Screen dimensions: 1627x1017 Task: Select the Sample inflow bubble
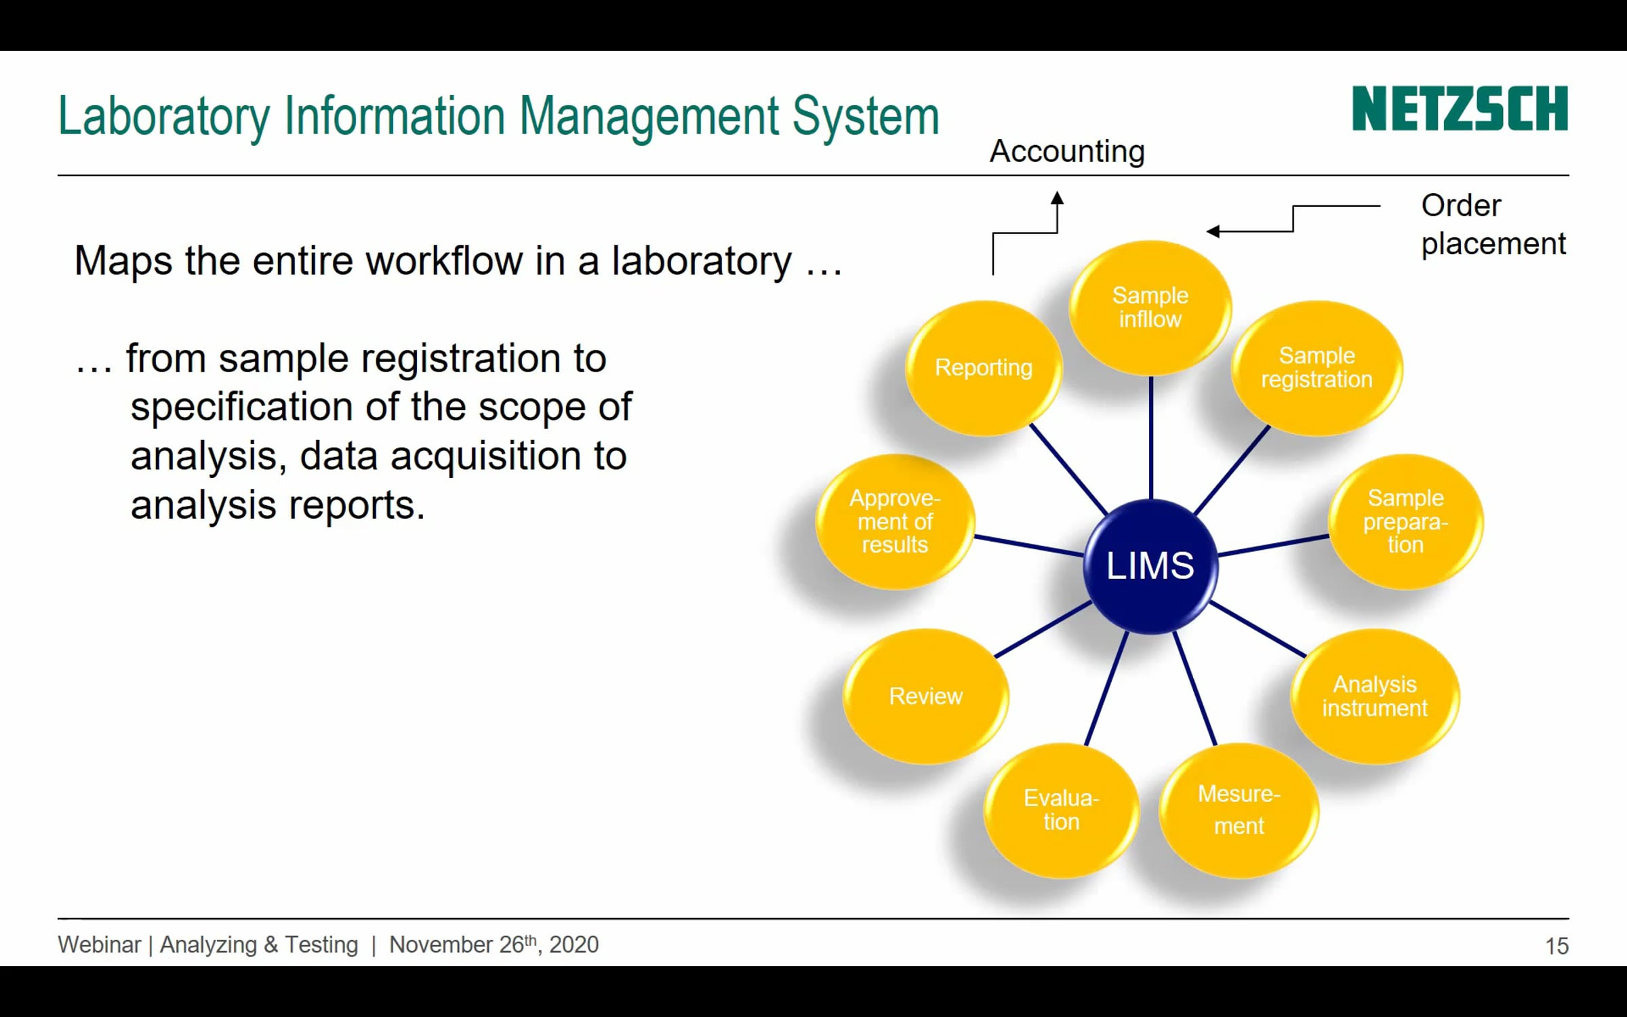(x=1150, y=307)
